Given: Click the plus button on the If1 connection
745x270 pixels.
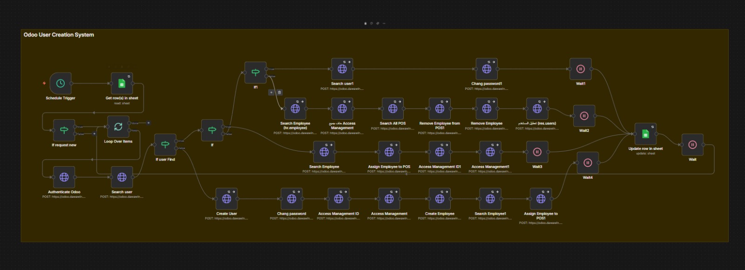Looking at the screenshot, I should point(271,92).
